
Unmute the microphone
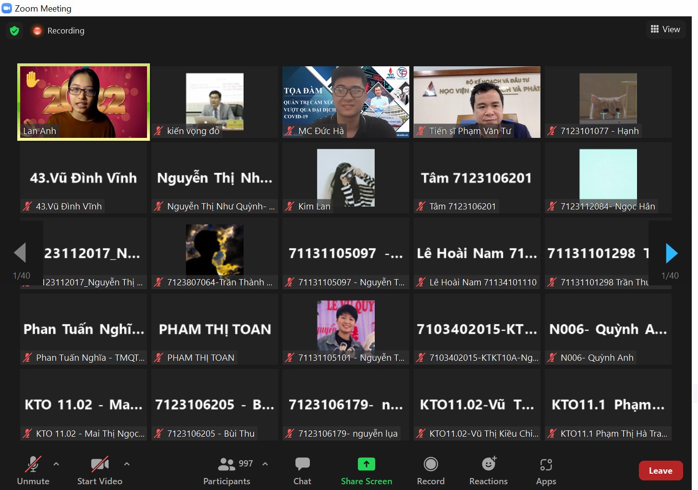pos(33,471)
